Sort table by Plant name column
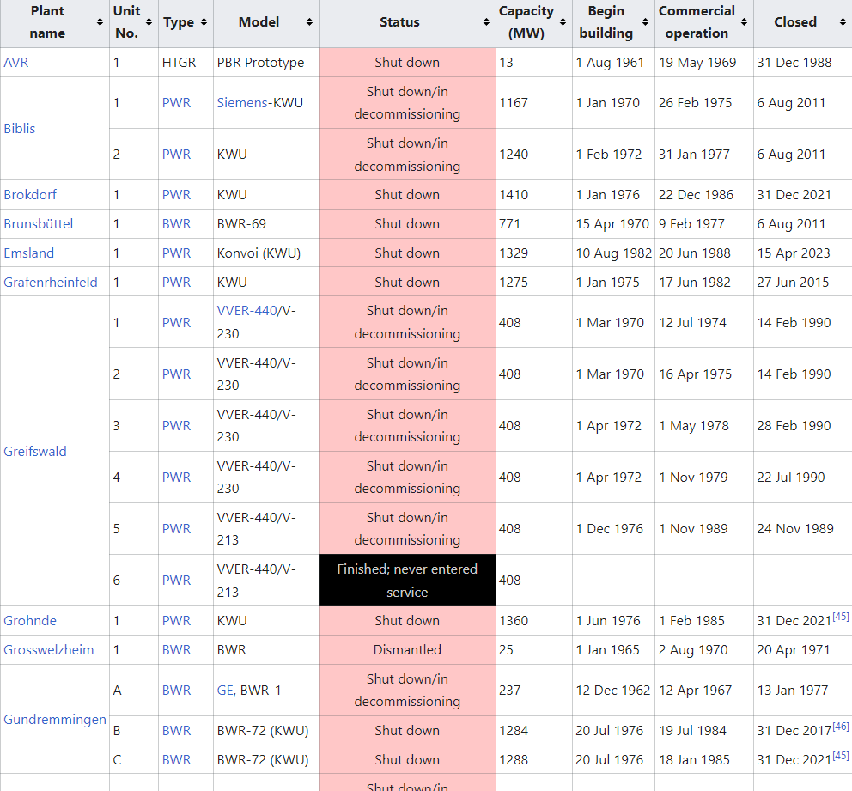The width and height of the screenshot is (852, 791). click(100, 22)
